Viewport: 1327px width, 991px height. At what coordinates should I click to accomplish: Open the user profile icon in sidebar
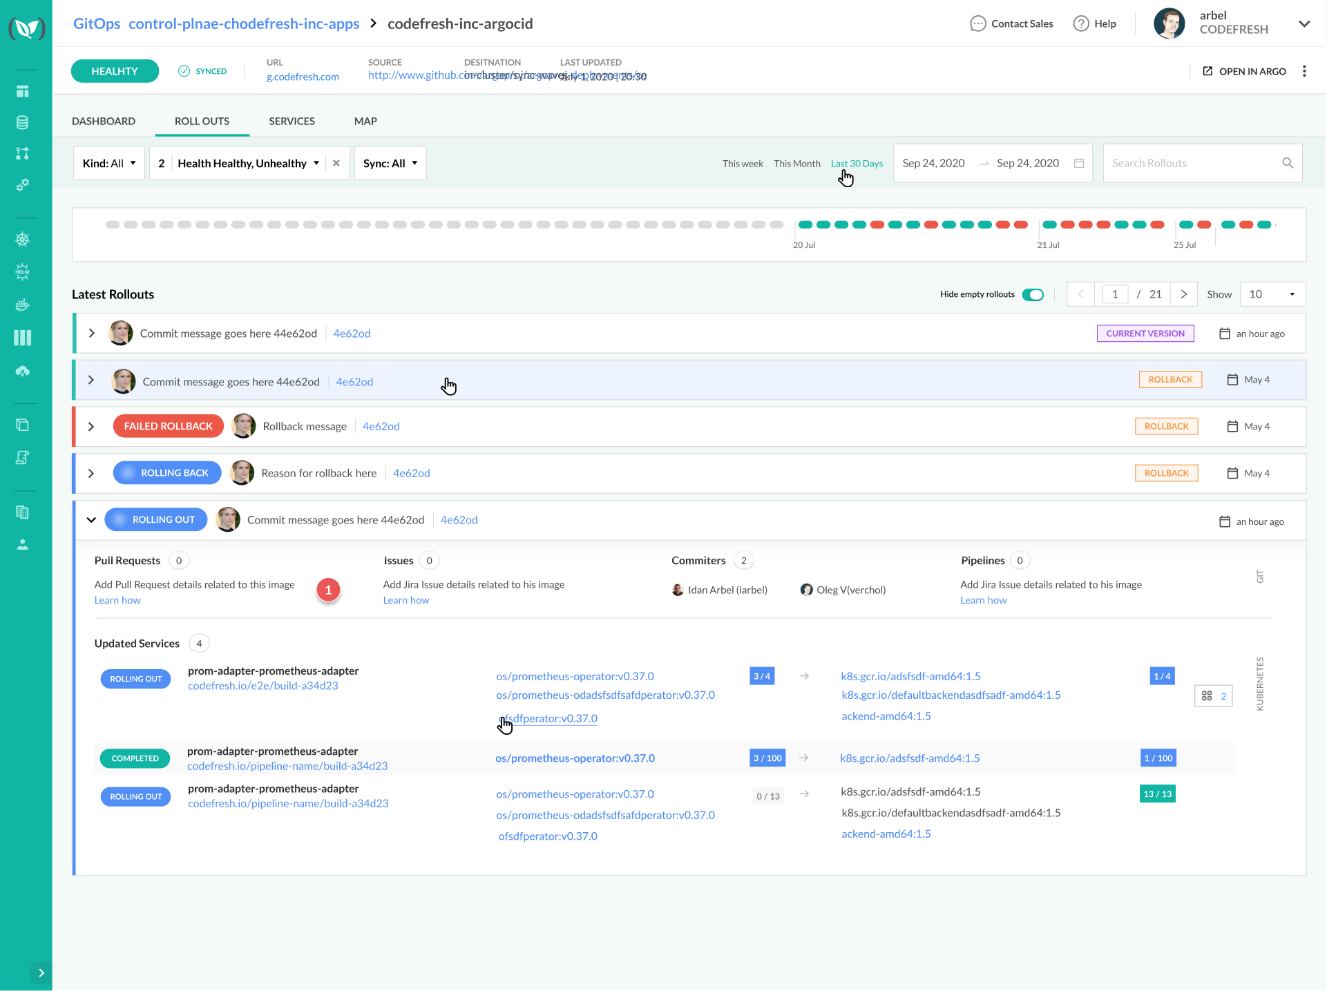[x=23, y=545]
